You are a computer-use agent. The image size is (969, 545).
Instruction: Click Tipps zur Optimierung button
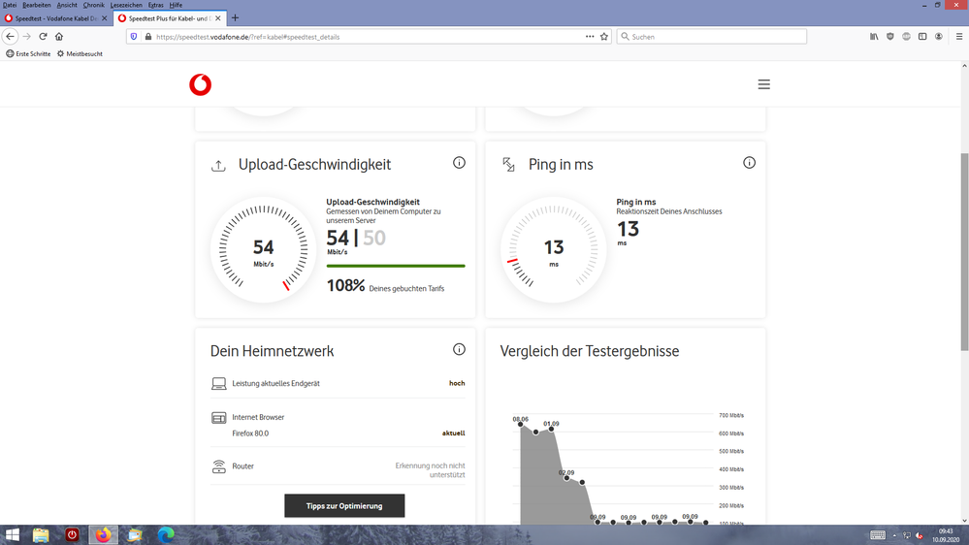(x=344, y=505)
